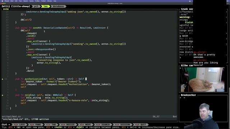Click the role_string assignment line
Viewport: 230px width, 129px height.
44,98
